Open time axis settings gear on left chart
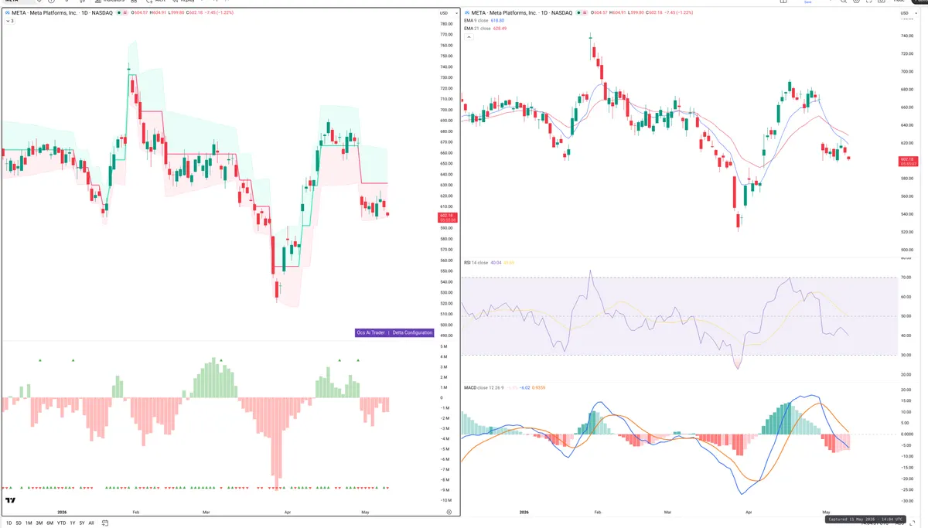 click(x=449, y=512)
